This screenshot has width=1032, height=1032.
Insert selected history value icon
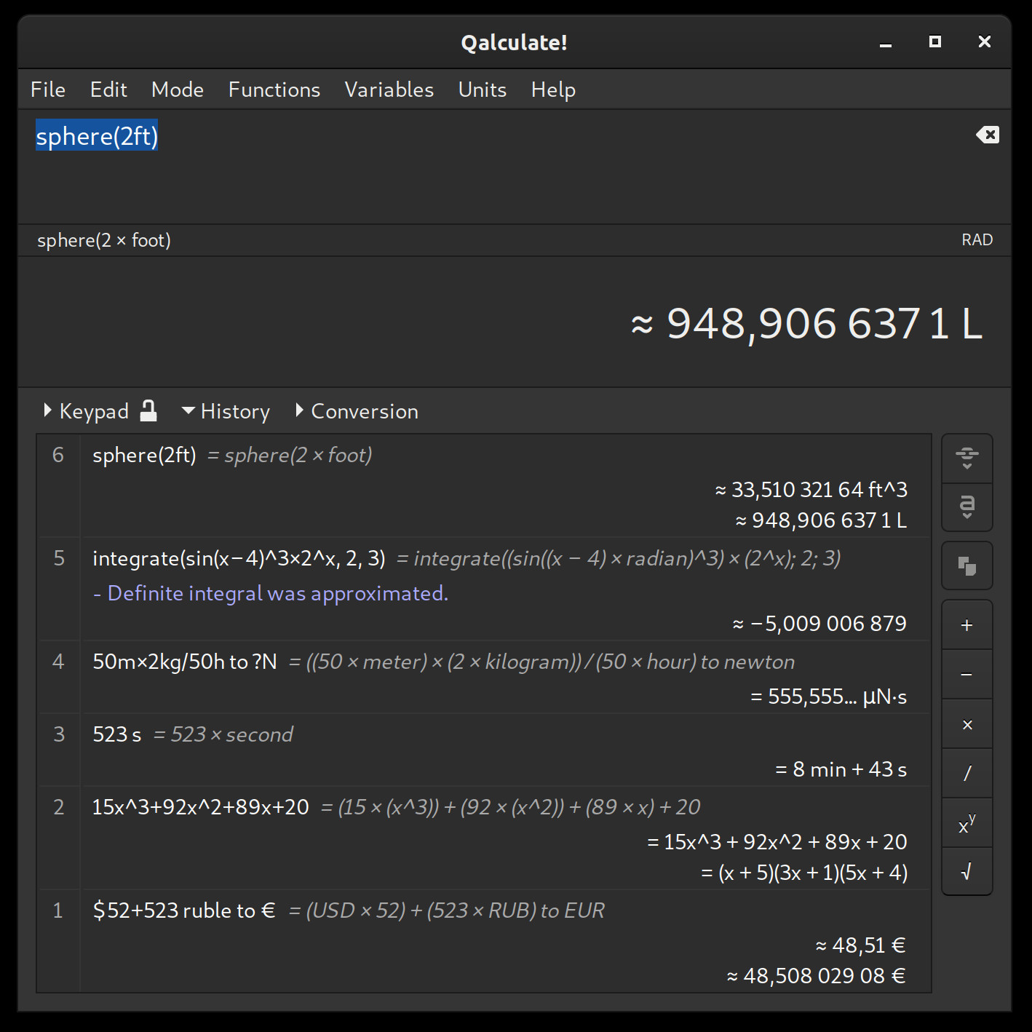[x=967, y=459]
